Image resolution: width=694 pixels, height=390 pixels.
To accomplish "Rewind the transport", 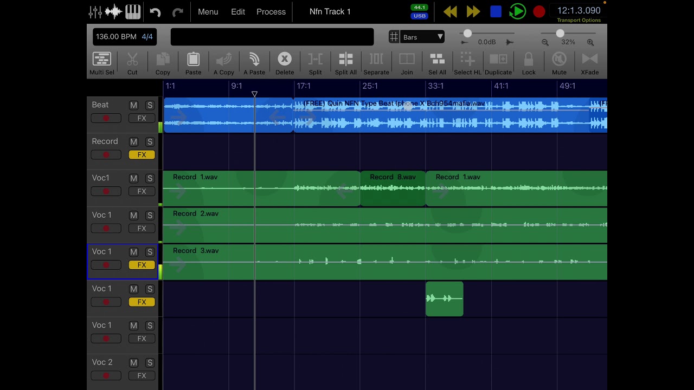I will (x=450, y=11).
